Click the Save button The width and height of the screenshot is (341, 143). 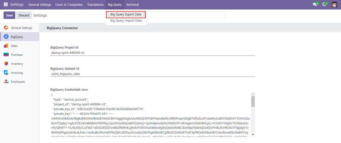(x=9, y=15)
